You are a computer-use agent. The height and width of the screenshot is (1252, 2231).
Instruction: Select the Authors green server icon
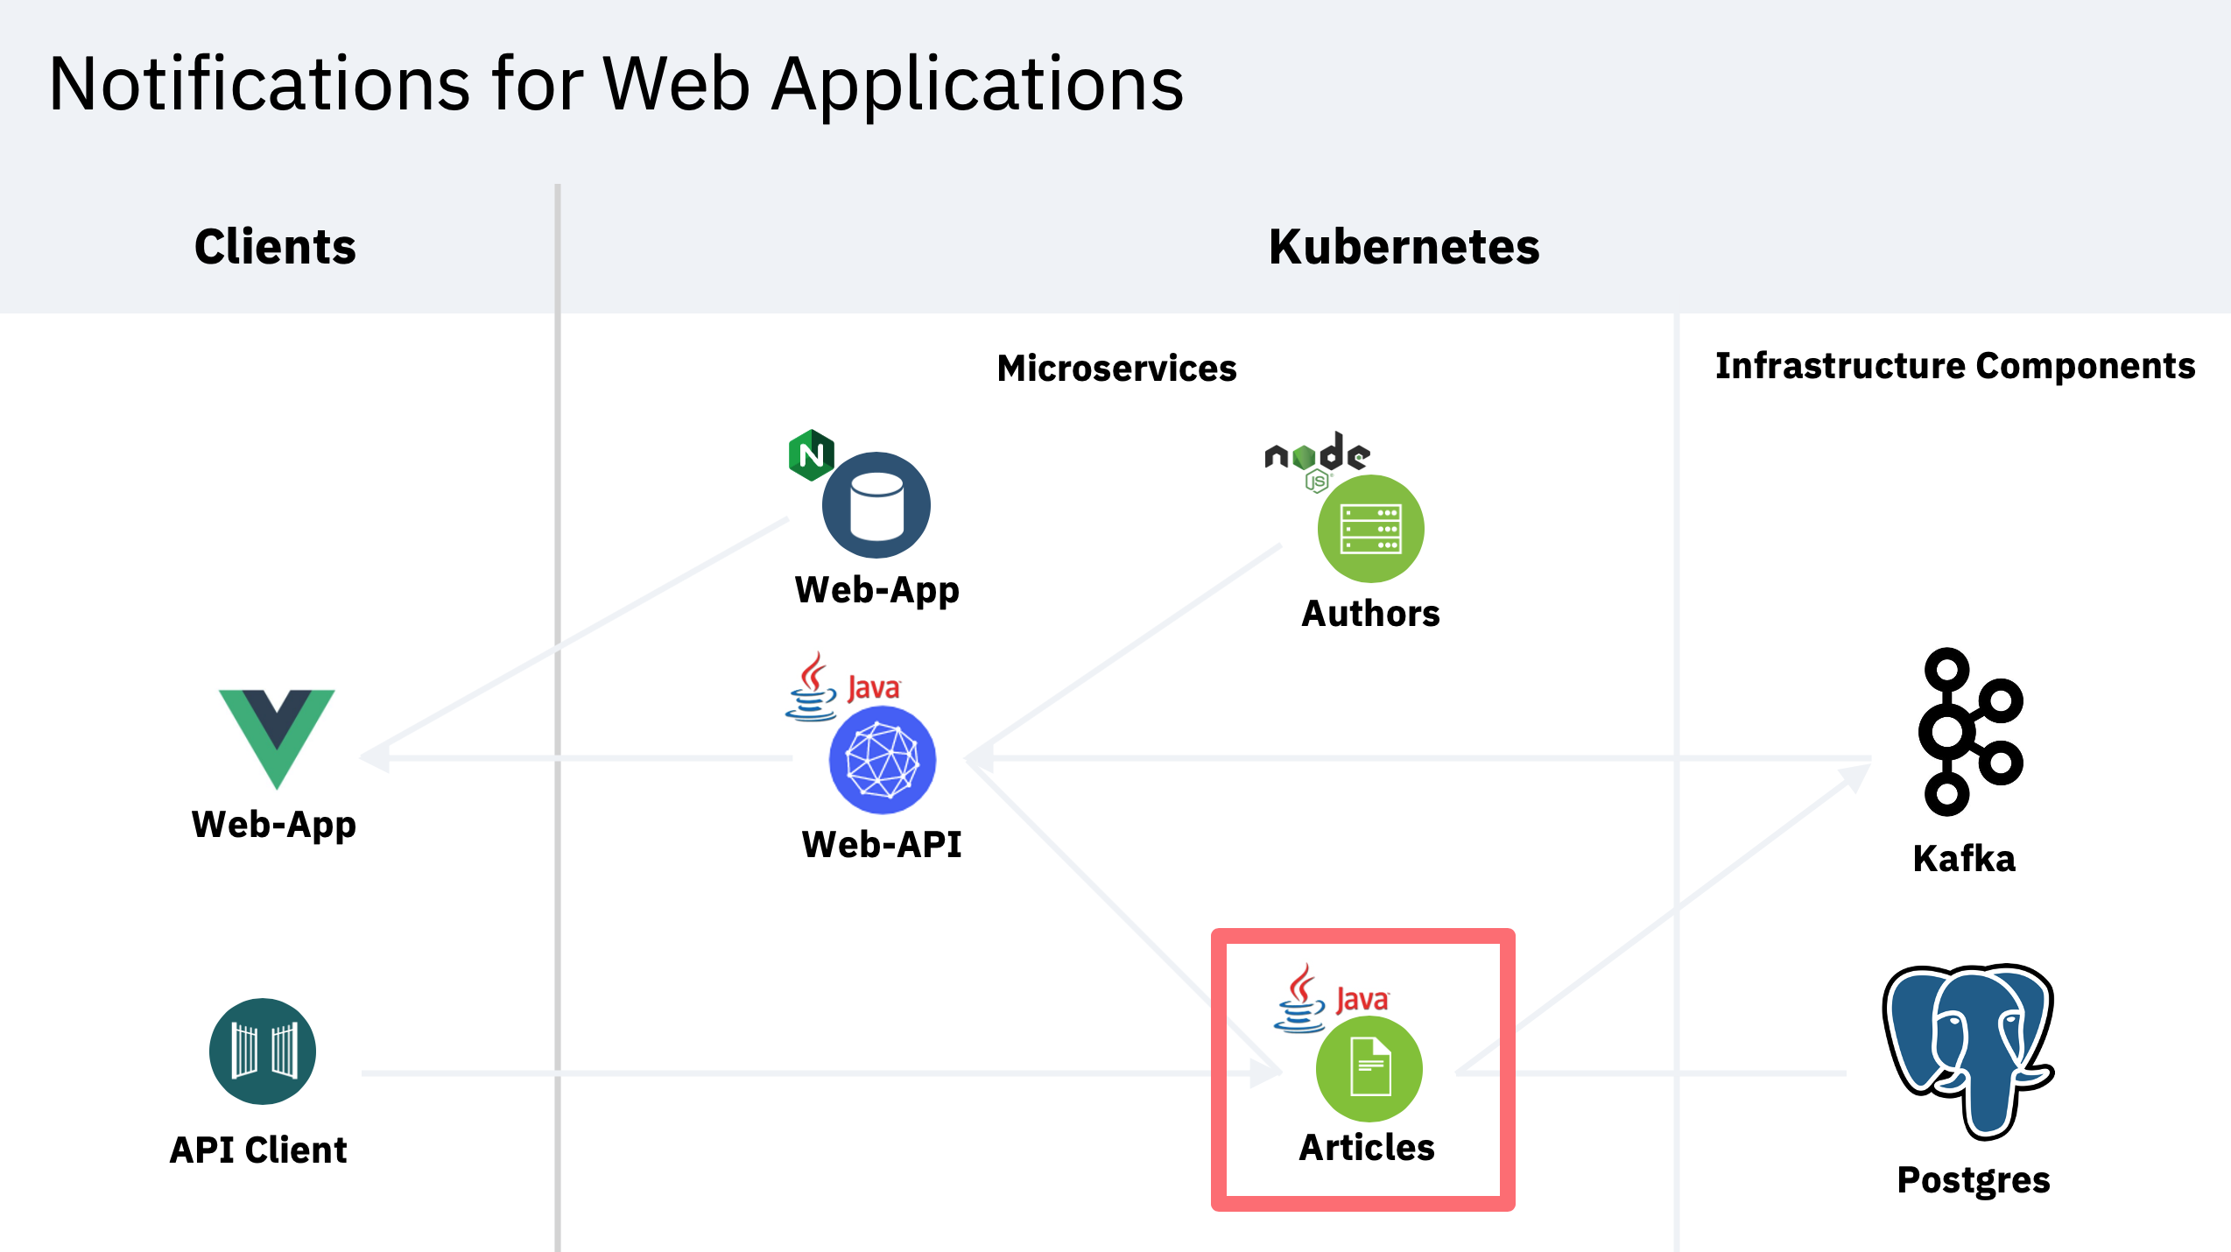point(1371,529)
